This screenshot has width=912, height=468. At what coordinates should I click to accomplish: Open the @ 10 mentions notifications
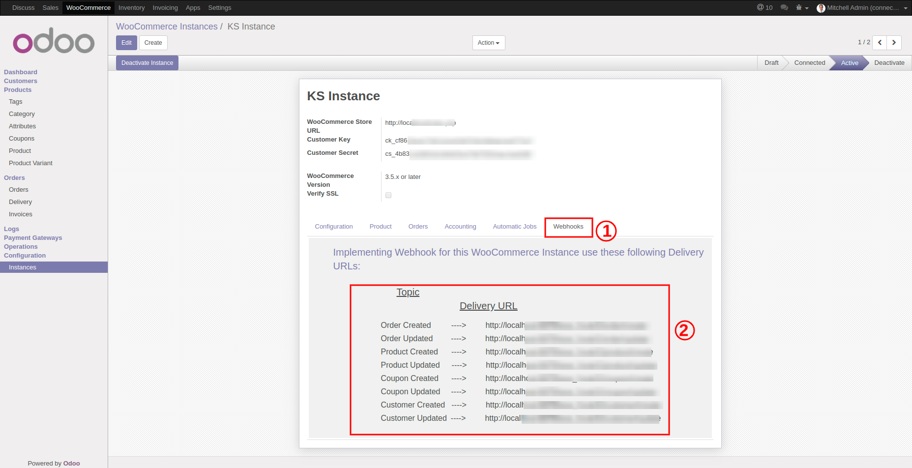point(765,8)
